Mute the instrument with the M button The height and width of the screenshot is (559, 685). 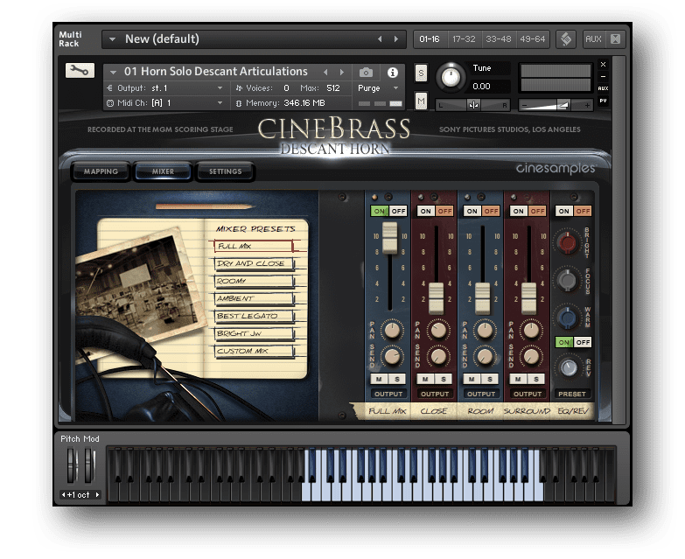point(421,101)
